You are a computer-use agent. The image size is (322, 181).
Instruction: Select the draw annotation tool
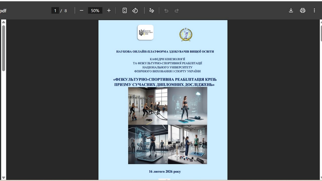(151, 11)
